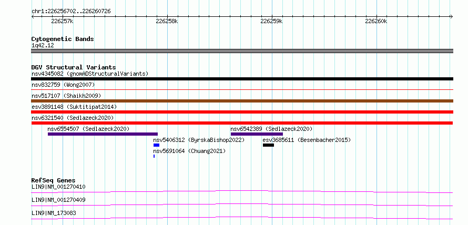The image size is (468, 225).
Task: Open the Cytogenetic Bands track title
Action: click(x=63, y=39)
